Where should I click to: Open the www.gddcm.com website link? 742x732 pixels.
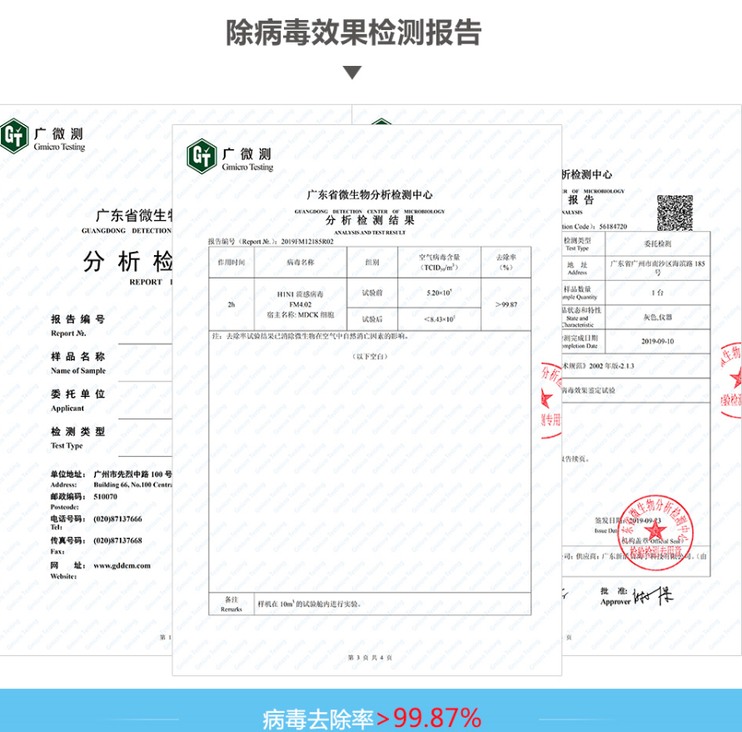(x=122, y=565)
